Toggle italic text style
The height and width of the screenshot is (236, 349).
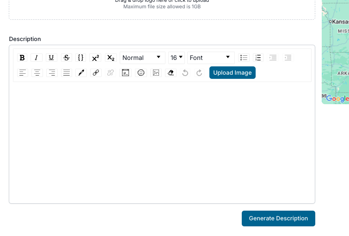point(37,58)
